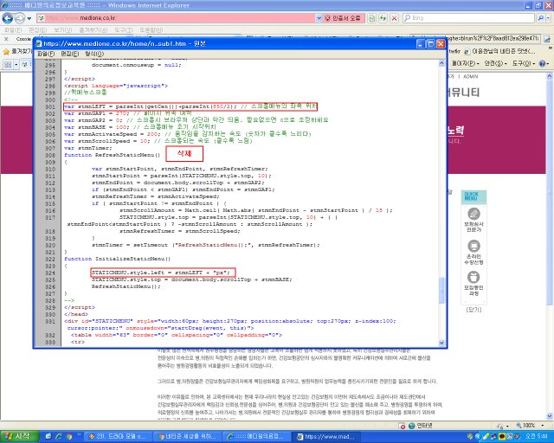This screenshot has width=554, height=443.
Task: Click the [닫기] link under quick menu
Action: [473, 310]
